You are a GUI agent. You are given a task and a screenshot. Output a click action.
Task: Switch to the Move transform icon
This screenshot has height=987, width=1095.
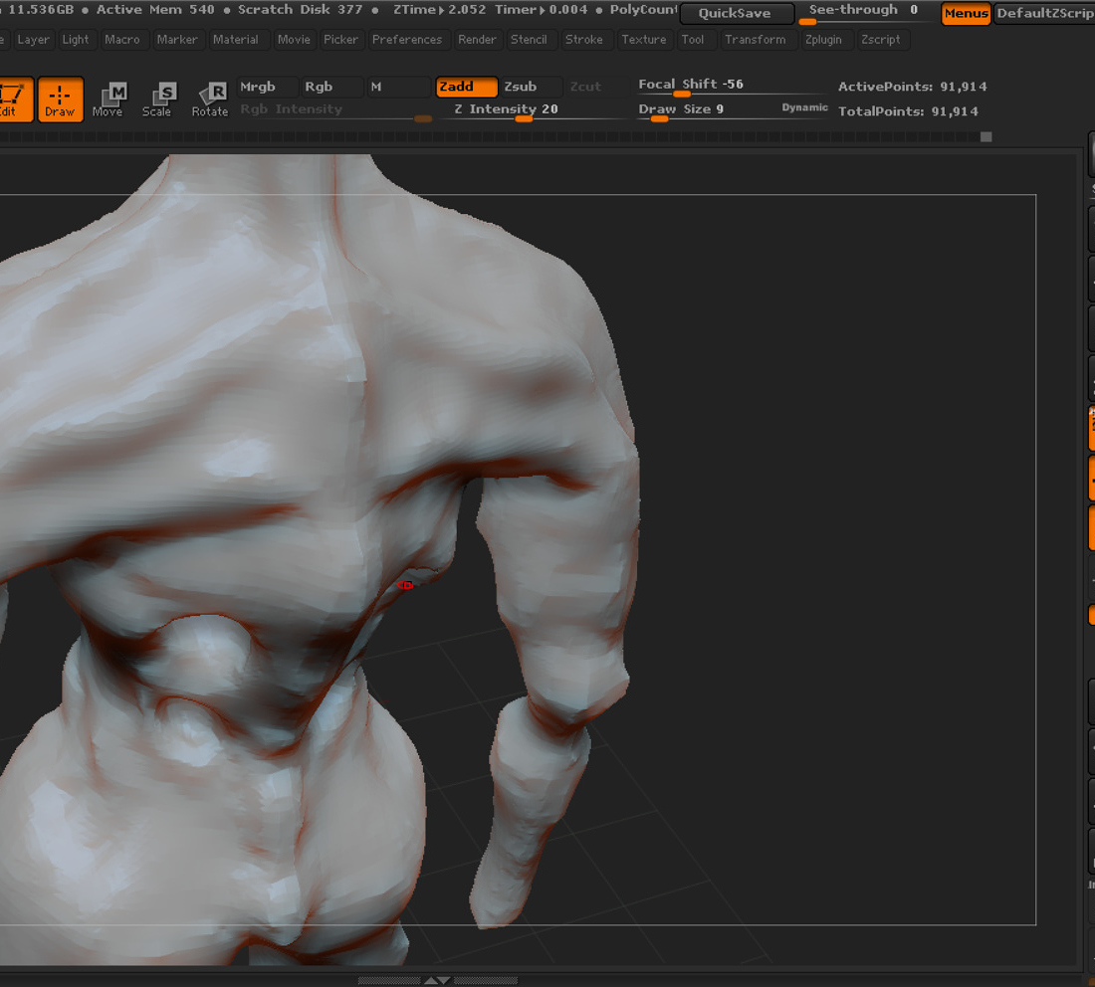(x=108, y=99)
